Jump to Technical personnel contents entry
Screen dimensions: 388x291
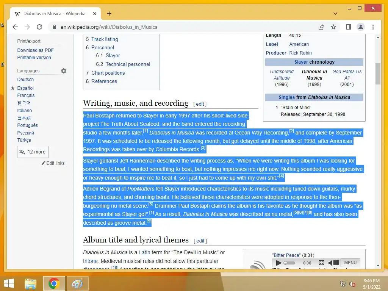pos(128,64)
